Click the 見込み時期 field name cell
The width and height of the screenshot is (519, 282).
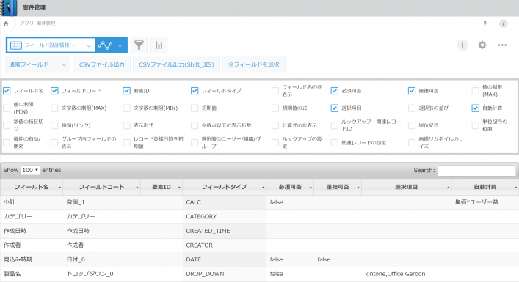click(x=32, y=259)
